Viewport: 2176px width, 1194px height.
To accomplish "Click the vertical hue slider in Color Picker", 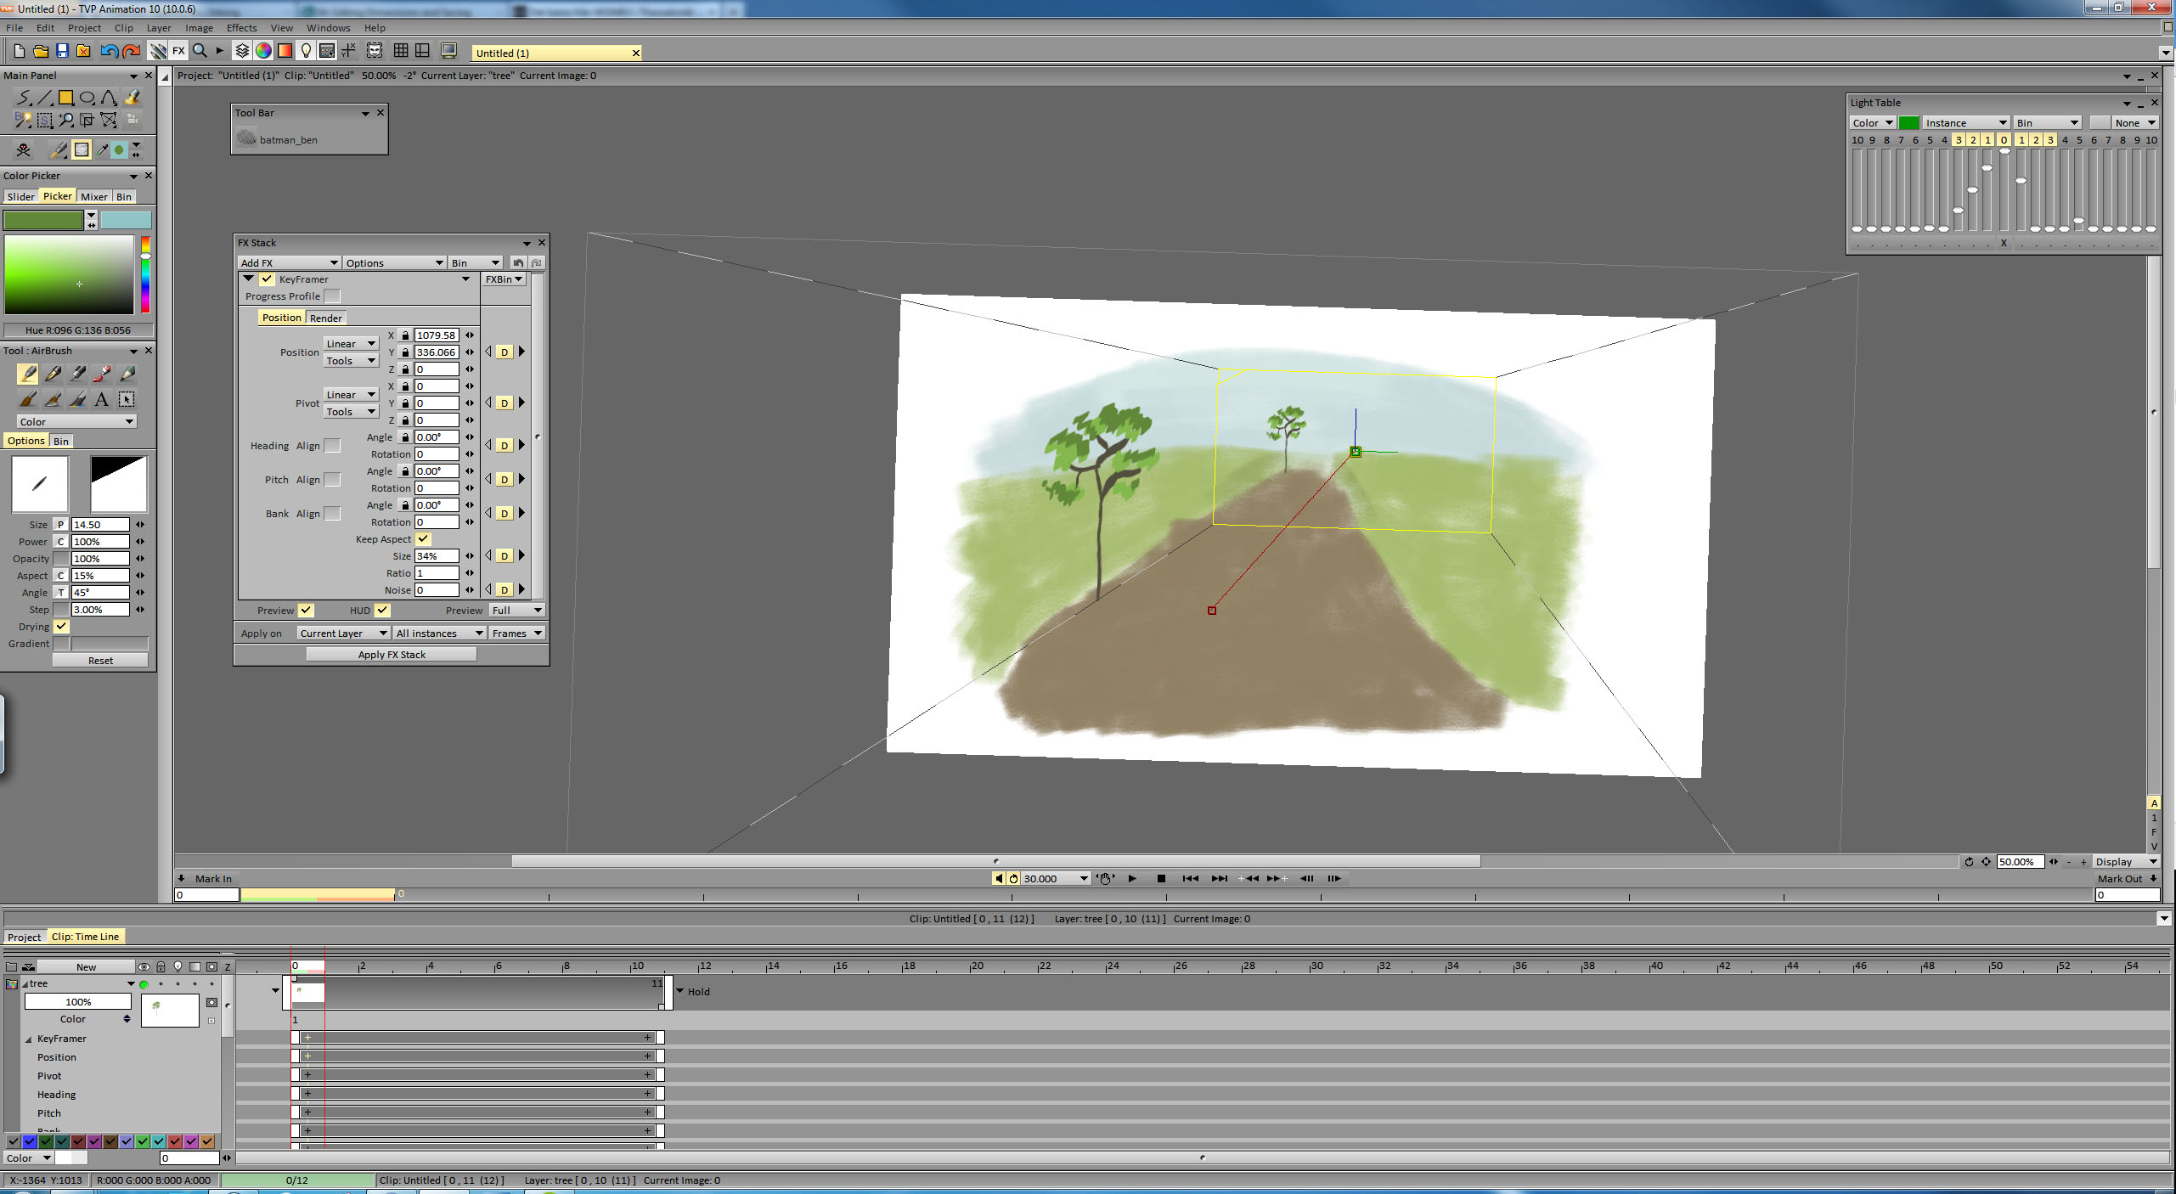I will (145, 274).
